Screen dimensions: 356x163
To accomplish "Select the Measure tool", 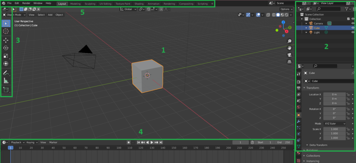I will [6, 81].
